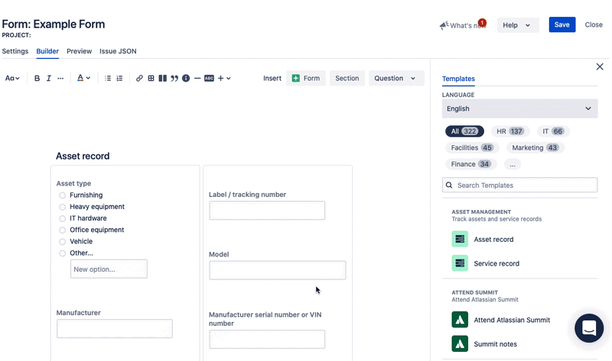
Task: Click the Label / tracking number field
Action: (x=267, y=211)
